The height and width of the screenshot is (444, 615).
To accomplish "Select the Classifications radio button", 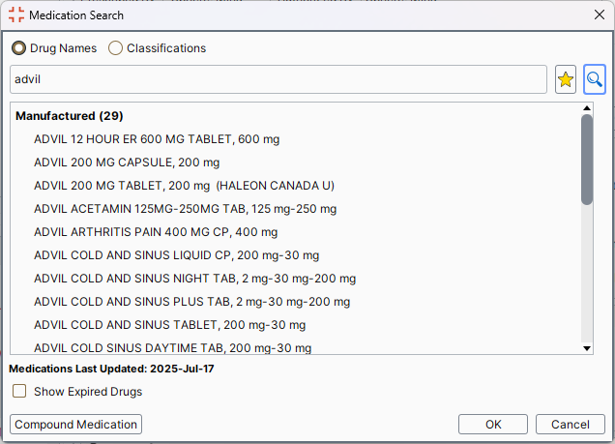I will coord(115,48).
